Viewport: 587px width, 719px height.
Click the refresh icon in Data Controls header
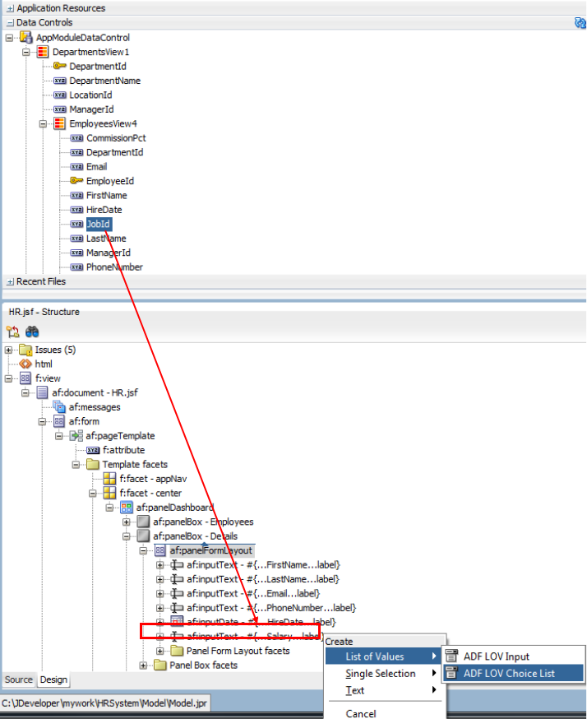580,22
